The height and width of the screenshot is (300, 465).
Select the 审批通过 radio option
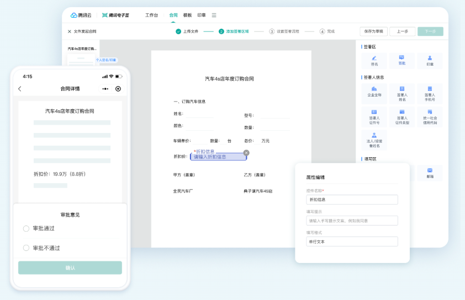[26, 228]
